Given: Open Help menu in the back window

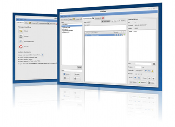Looking at the screenshot, I should point(26,20).
